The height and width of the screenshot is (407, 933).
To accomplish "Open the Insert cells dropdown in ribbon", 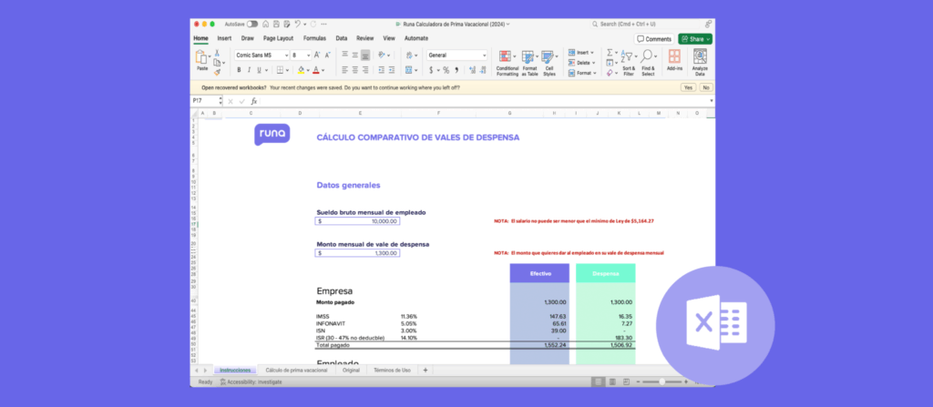I will [x=580, y=53].
